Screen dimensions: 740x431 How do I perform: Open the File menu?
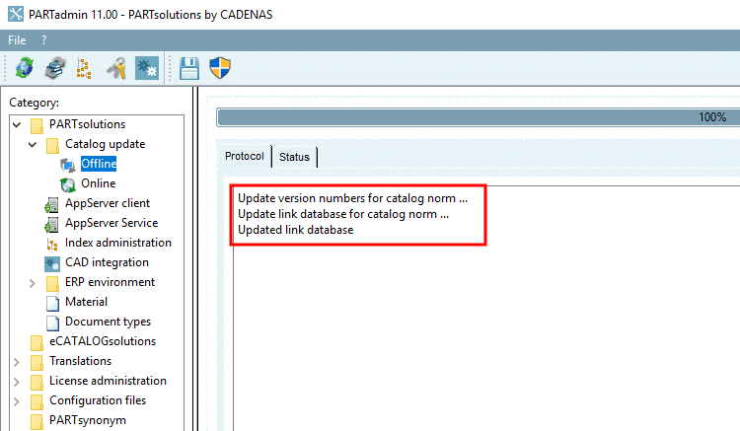[x=17, y=40]
